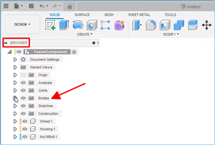Hide the Wheel:1 component
Image resolution: width=215 pixels, height=145 pixels.
click(25, 121)
